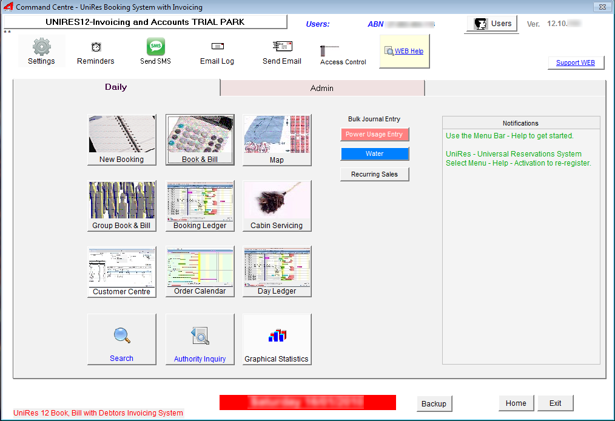
Task: Open Cabin Servicing feather duster tile
Action: pos(277,206)
